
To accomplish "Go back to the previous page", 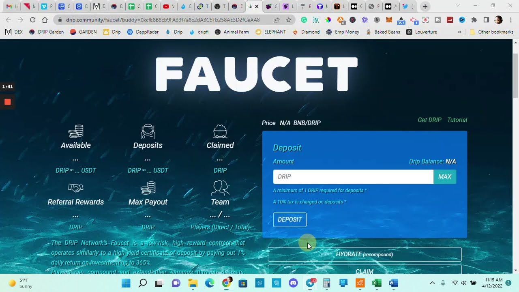I will tap(8, 20).
